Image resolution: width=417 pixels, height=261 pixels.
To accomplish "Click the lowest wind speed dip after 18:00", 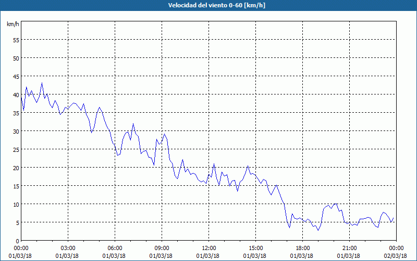I will point(318,230).
